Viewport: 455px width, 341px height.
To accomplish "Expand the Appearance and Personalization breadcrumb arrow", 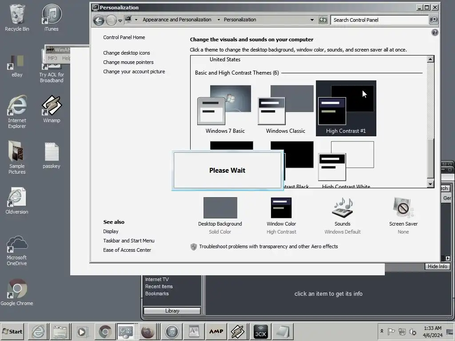I will coord(218,20).
